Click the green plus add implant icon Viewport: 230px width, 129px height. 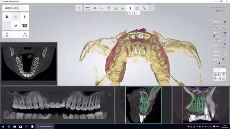[16, 17]
